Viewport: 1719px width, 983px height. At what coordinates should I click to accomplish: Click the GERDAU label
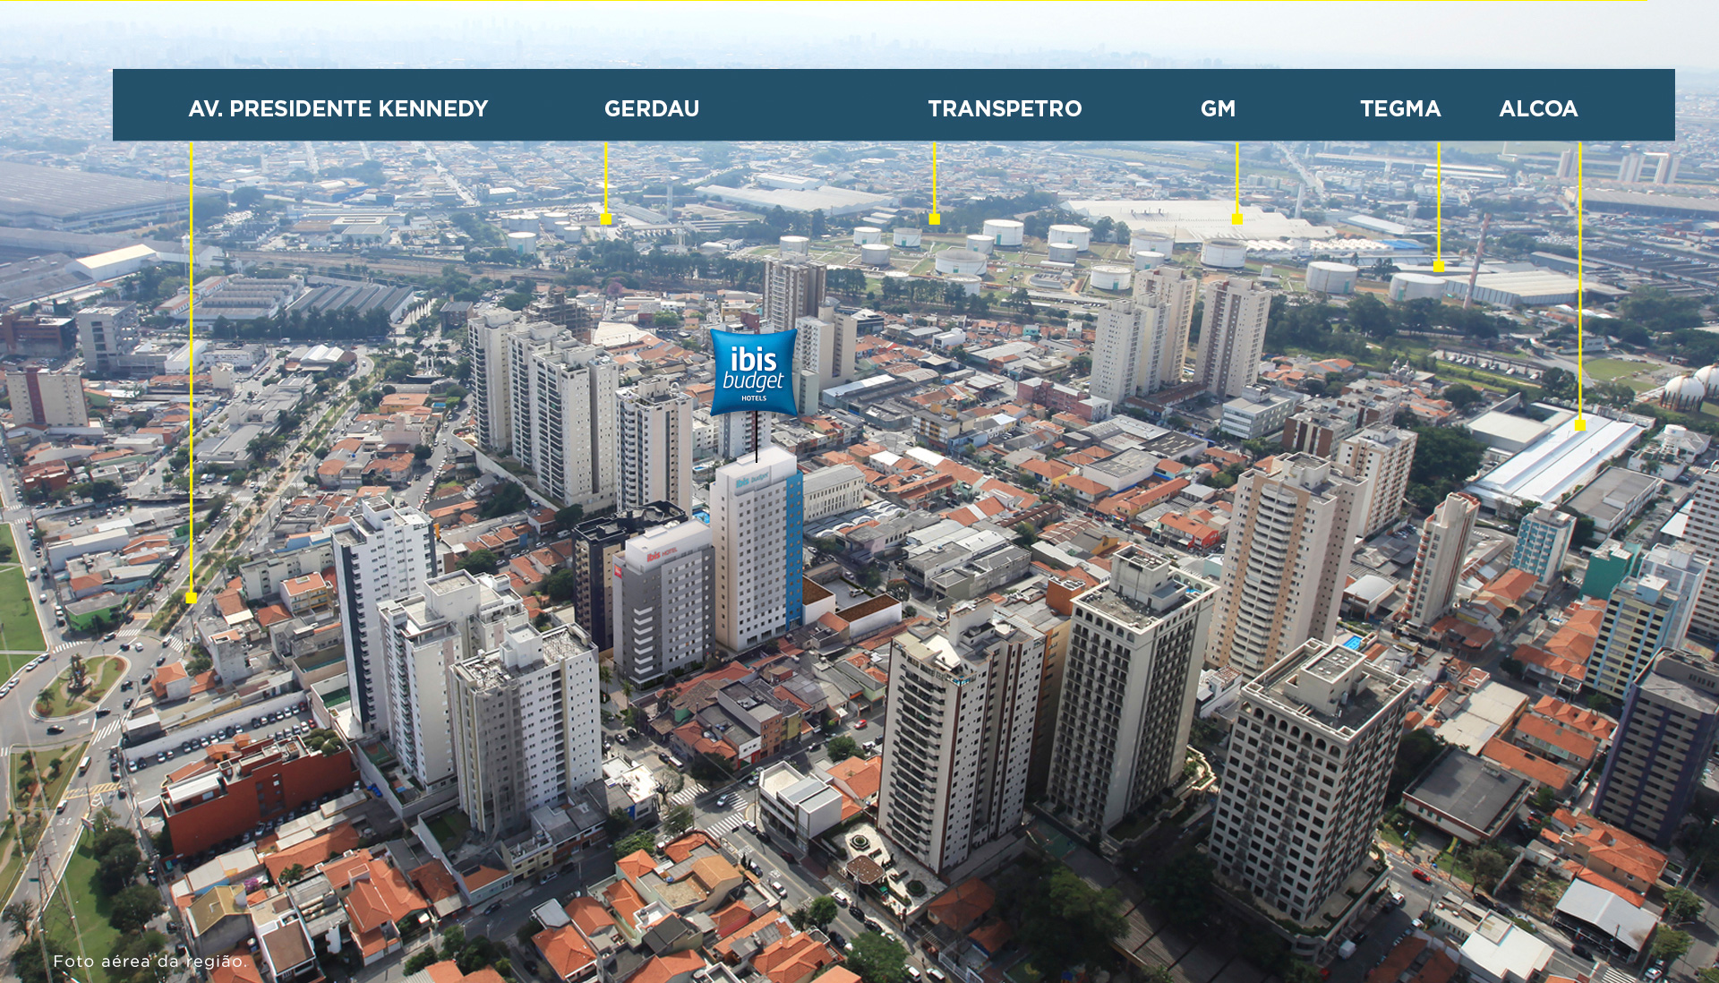pos(652,109)
